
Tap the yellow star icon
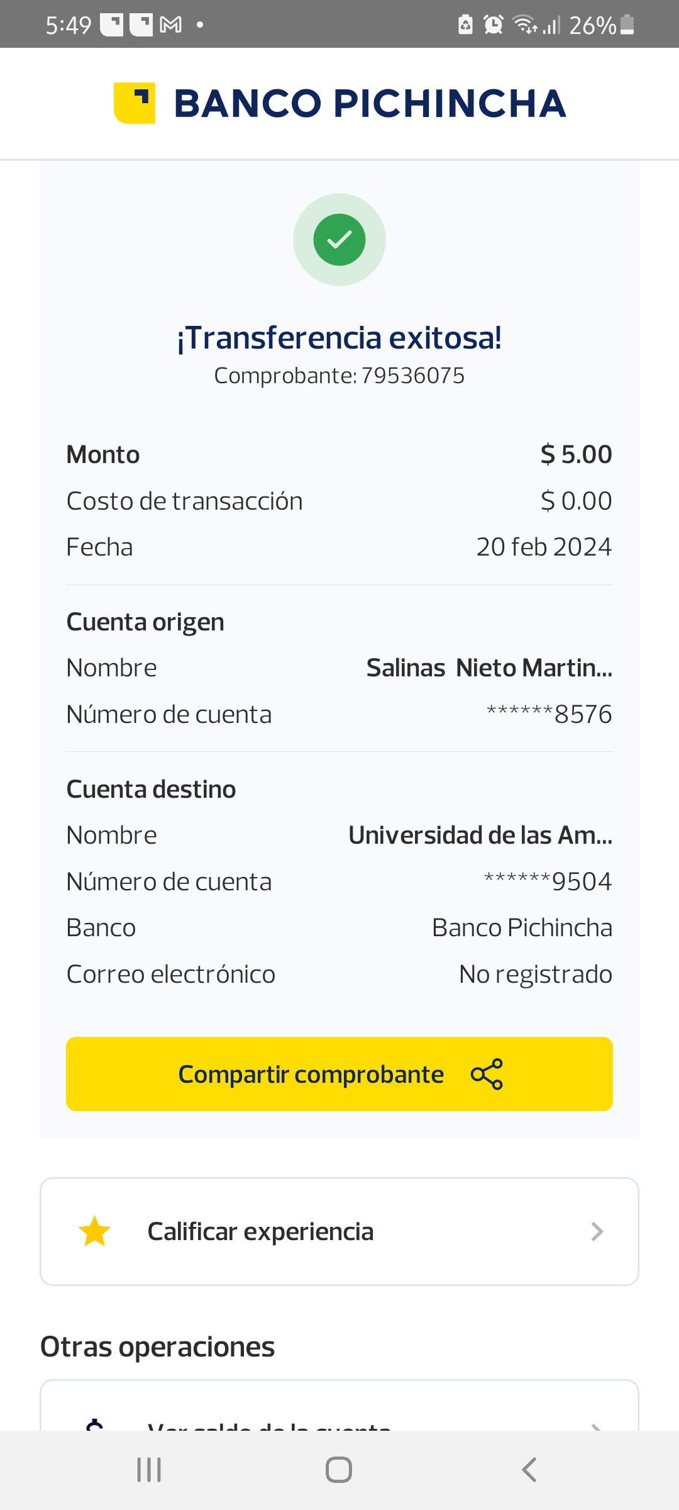94,1231
